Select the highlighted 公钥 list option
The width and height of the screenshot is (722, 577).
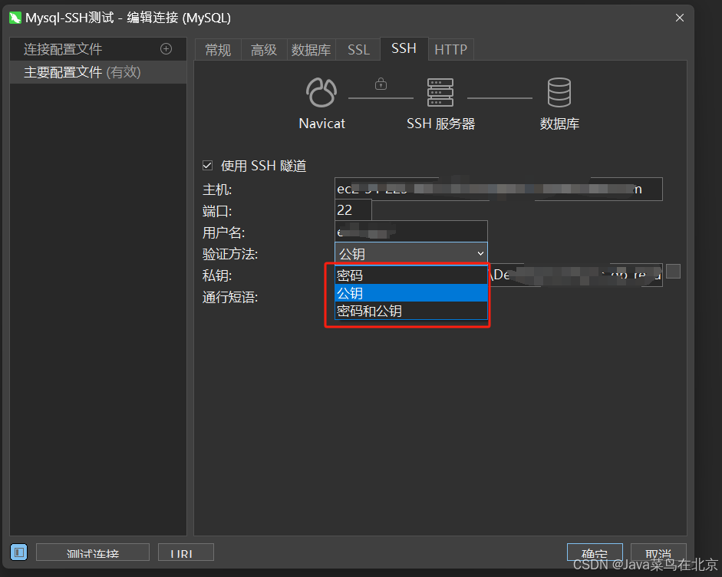410,293
